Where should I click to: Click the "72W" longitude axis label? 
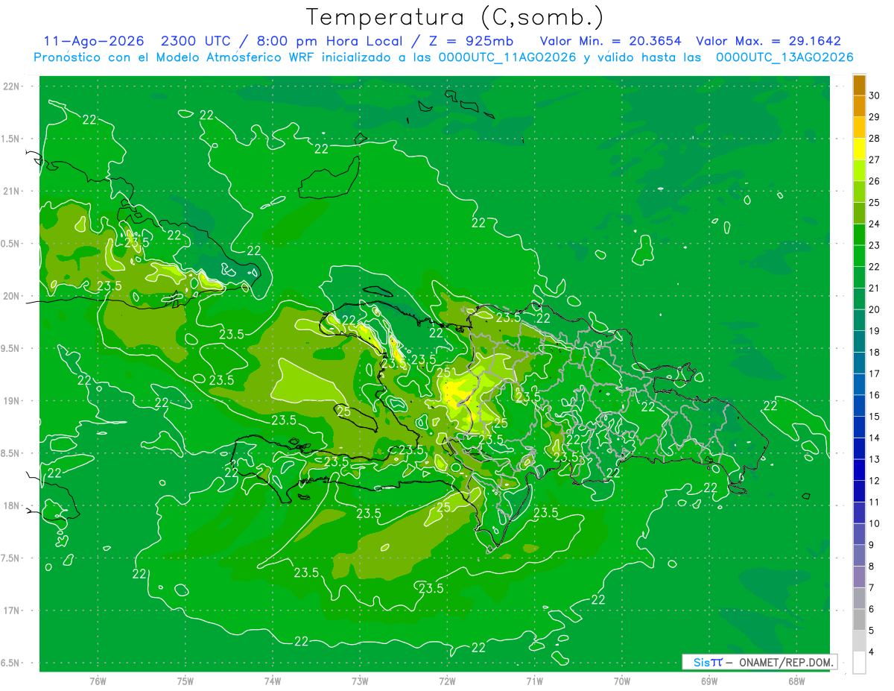tap(447, 681)
